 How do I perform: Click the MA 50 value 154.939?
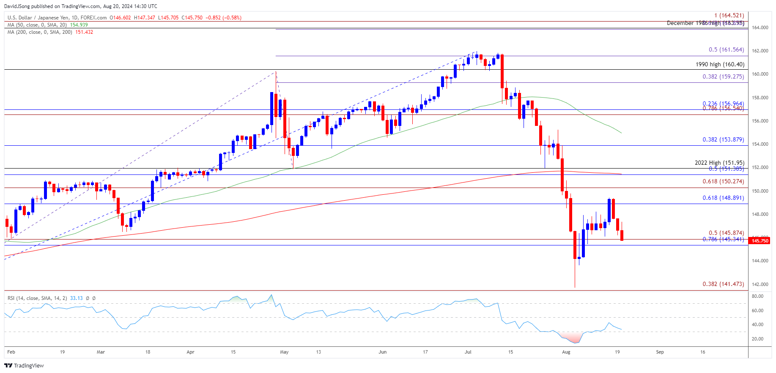coord(79,25)
